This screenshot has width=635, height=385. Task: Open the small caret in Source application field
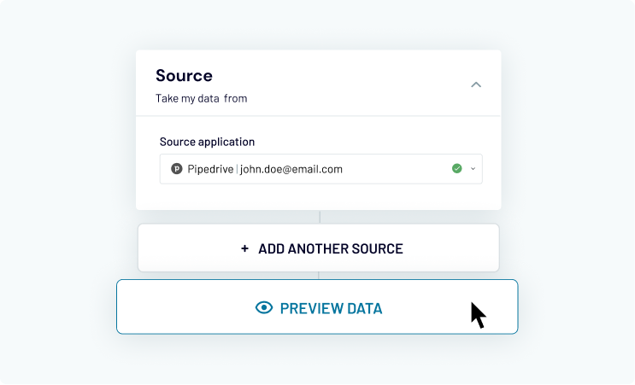click(x=473, y=169)
